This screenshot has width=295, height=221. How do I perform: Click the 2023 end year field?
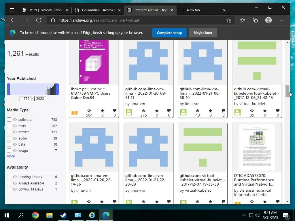click(x=40, y=99)
